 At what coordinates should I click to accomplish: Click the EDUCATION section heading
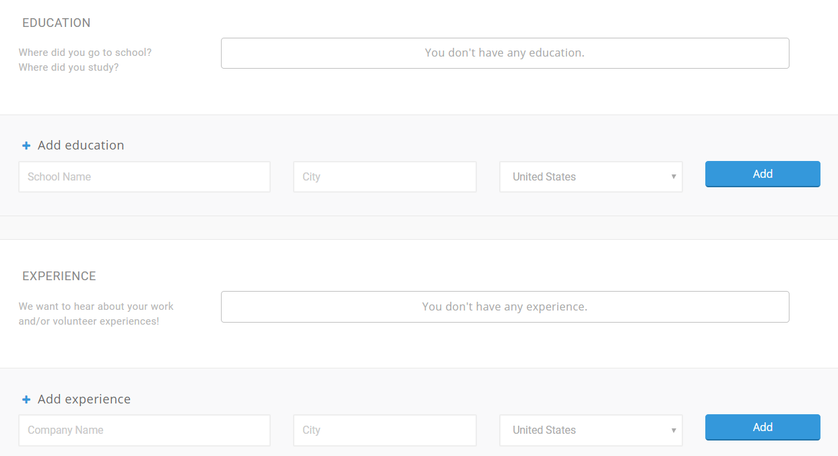[57, 23]
